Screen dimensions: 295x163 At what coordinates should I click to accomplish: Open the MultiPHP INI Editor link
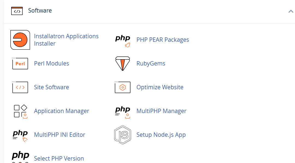[60, 135]
